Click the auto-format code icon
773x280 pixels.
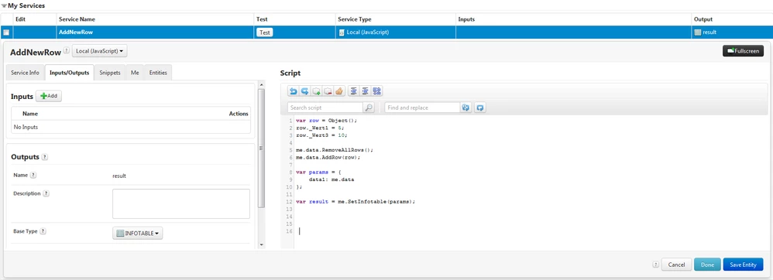(377, 91)
